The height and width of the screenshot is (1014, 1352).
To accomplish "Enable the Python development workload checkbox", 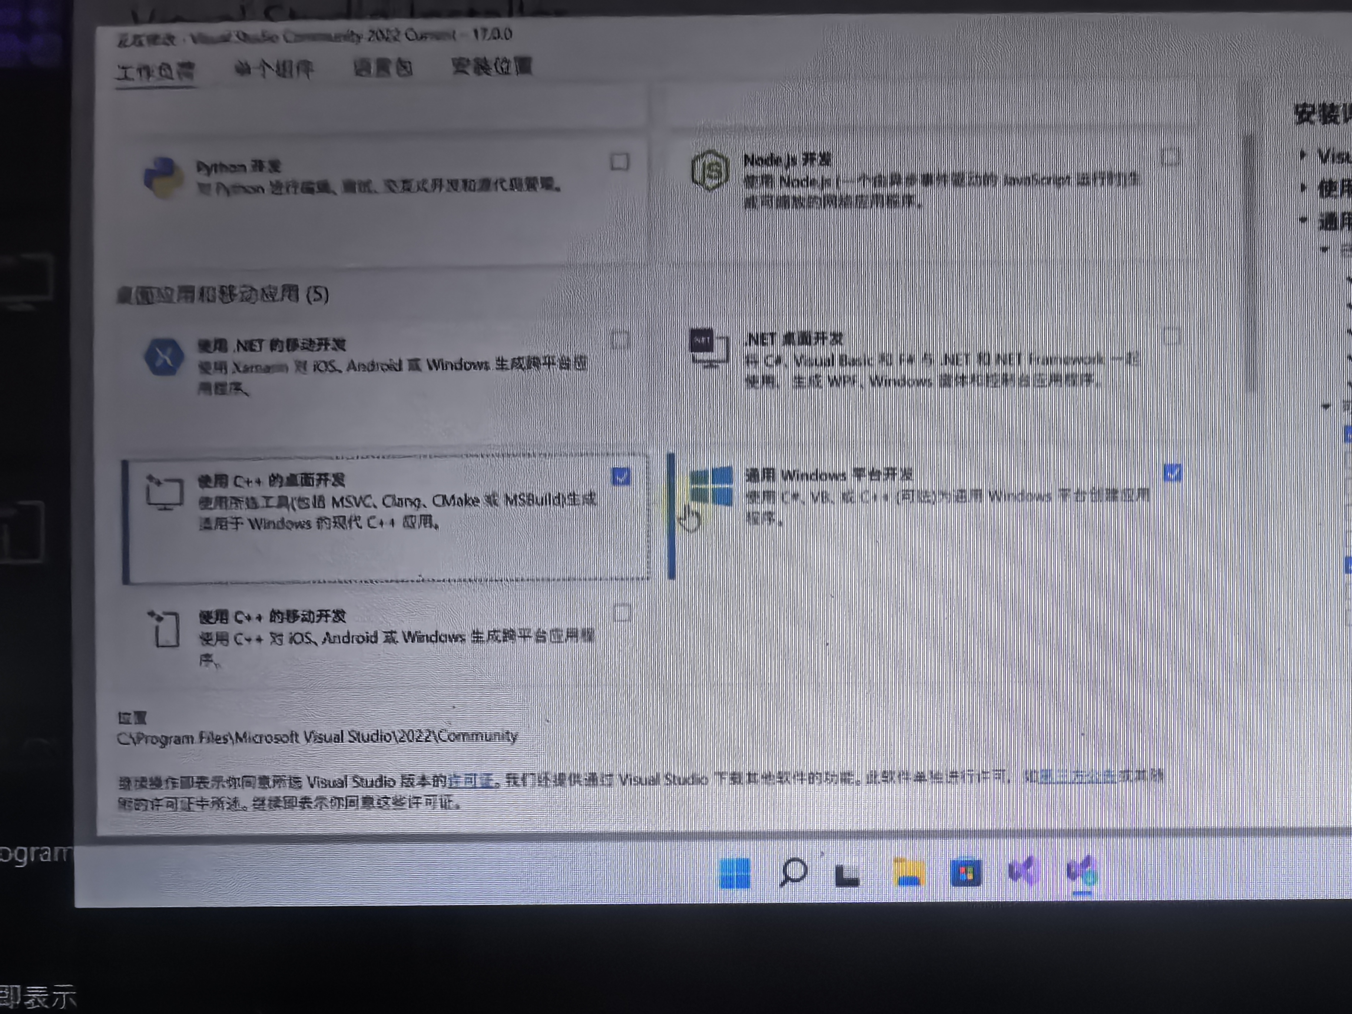I will coord(619,162).
